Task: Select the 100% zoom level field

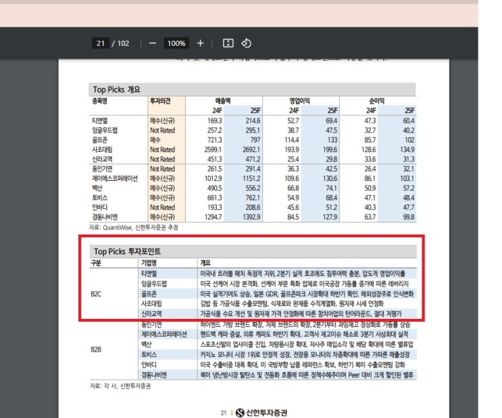Action: (x=176, y=43)
